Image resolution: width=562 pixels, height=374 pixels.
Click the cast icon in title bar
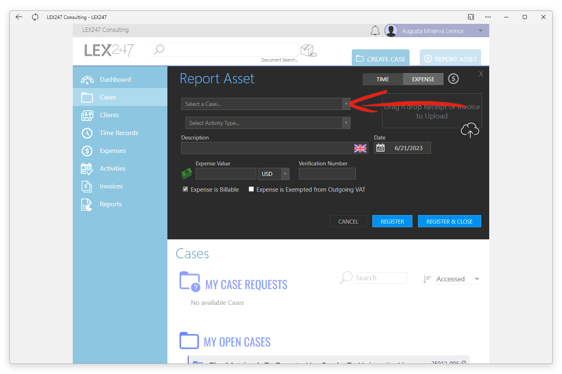[x=471, y=17]
